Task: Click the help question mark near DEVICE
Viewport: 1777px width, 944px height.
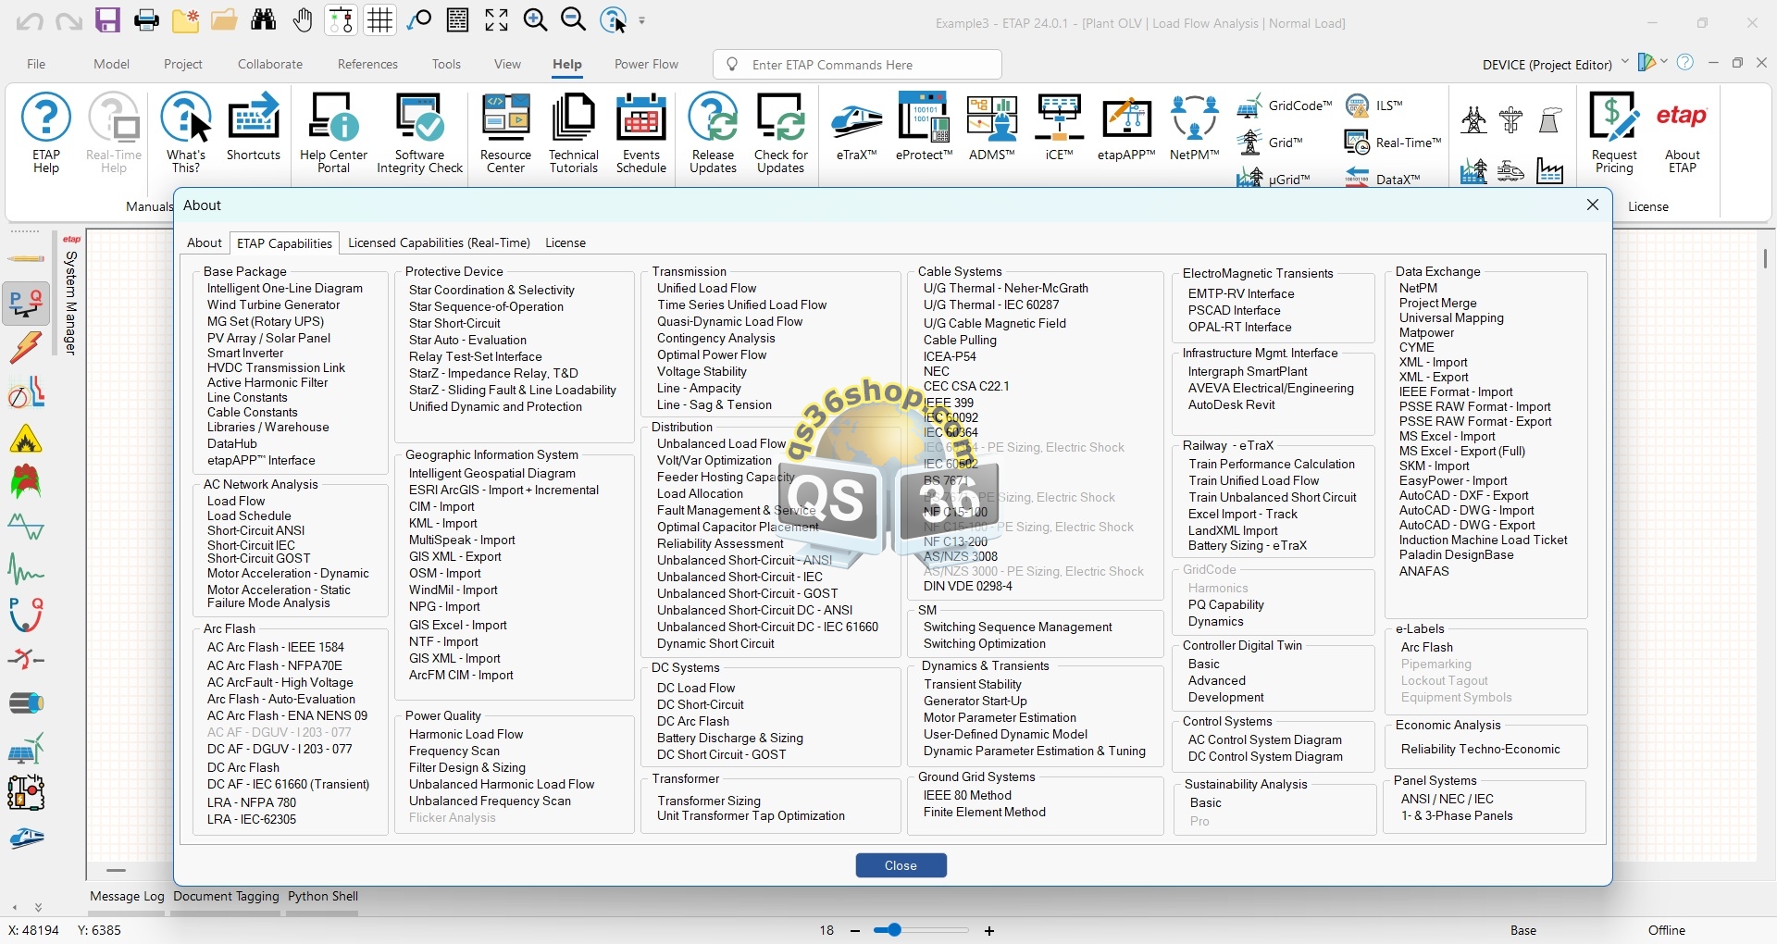Action: coord(1685,62)
